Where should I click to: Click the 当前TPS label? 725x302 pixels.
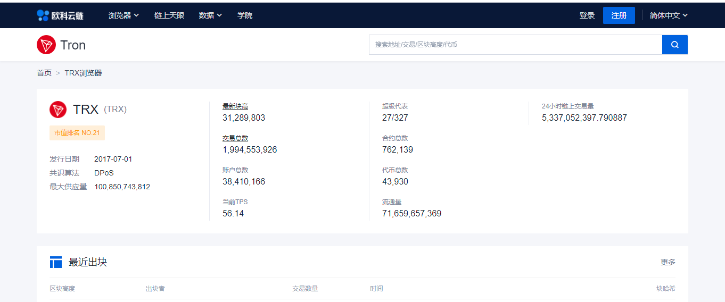point(235,202)
